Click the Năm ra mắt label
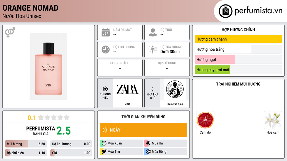The height and width of the screenshot is (161, 287). pos(122,30)
